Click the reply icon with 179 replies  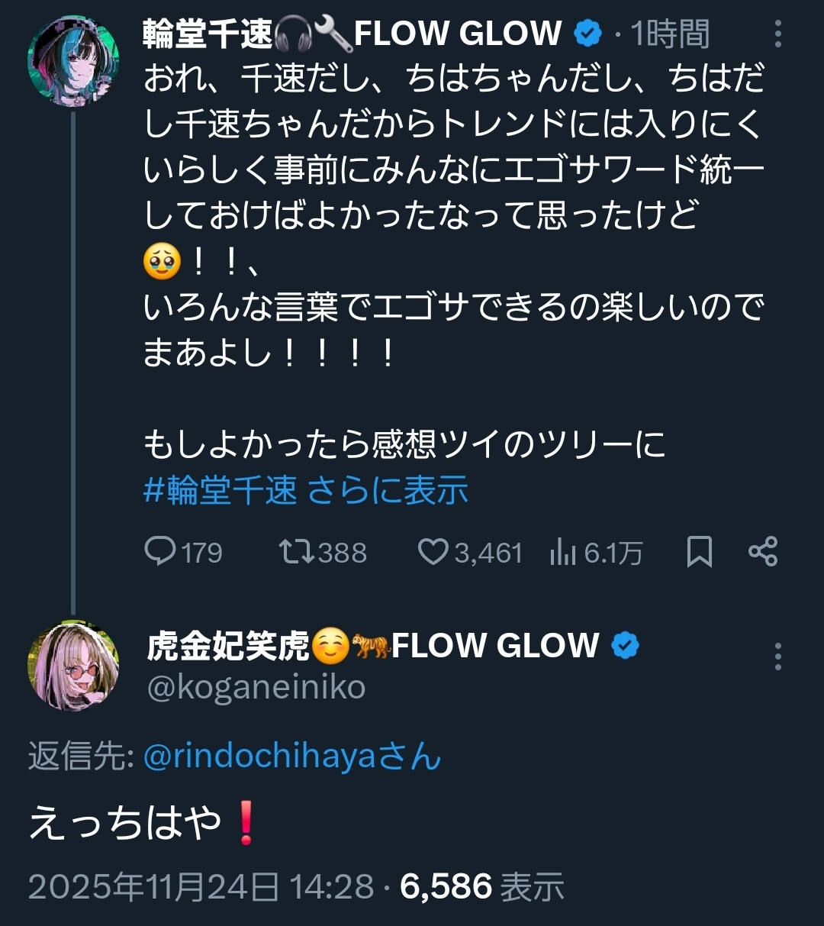161,551
